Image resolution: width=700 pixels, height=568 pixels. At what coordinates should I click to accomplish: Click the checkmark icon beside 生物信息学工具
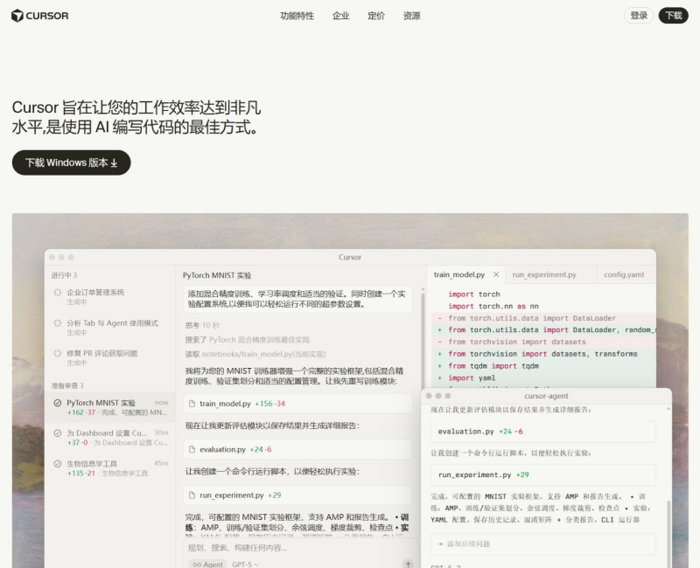(x=58, y=464)
